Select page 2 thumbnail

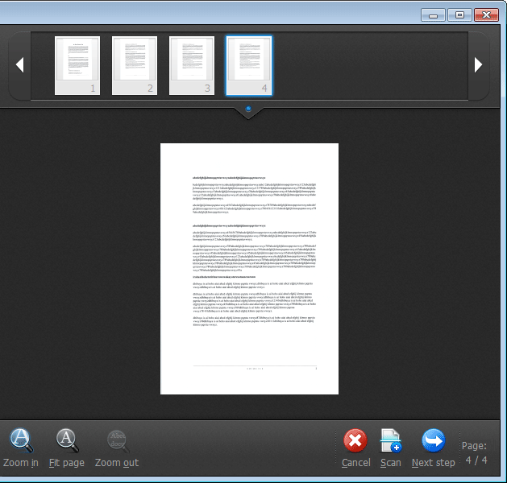(x=135, y=65)
